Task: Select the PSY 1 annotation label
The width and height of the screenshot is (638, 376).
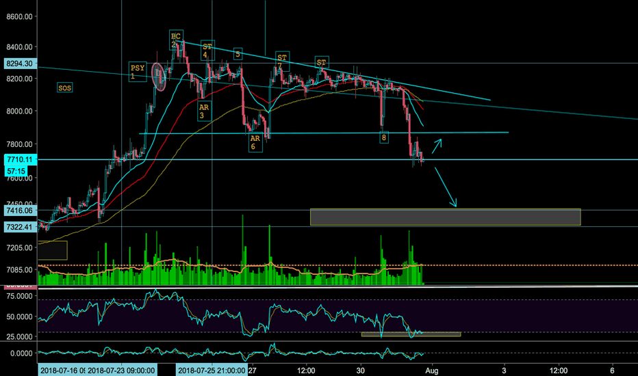Action: pyautogui.click(x=138, y=72)
